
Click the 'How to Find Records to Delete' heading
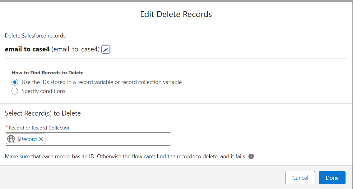48,73
